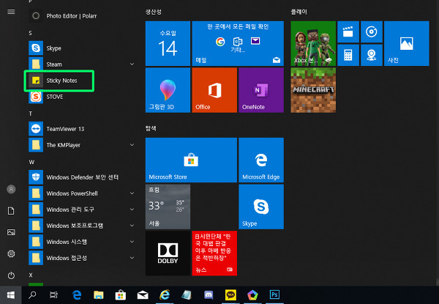Viewport: 439px width, 304px height.
Task: Open the Xbox tile
Action: click(x=313, y=43)
